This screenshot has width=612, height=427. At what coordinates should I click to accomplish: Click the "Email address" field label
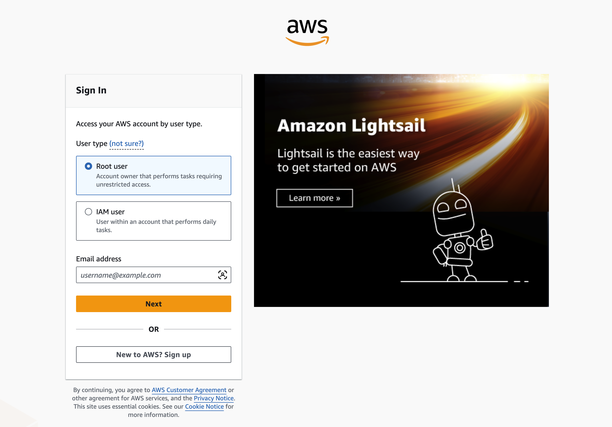99,259
